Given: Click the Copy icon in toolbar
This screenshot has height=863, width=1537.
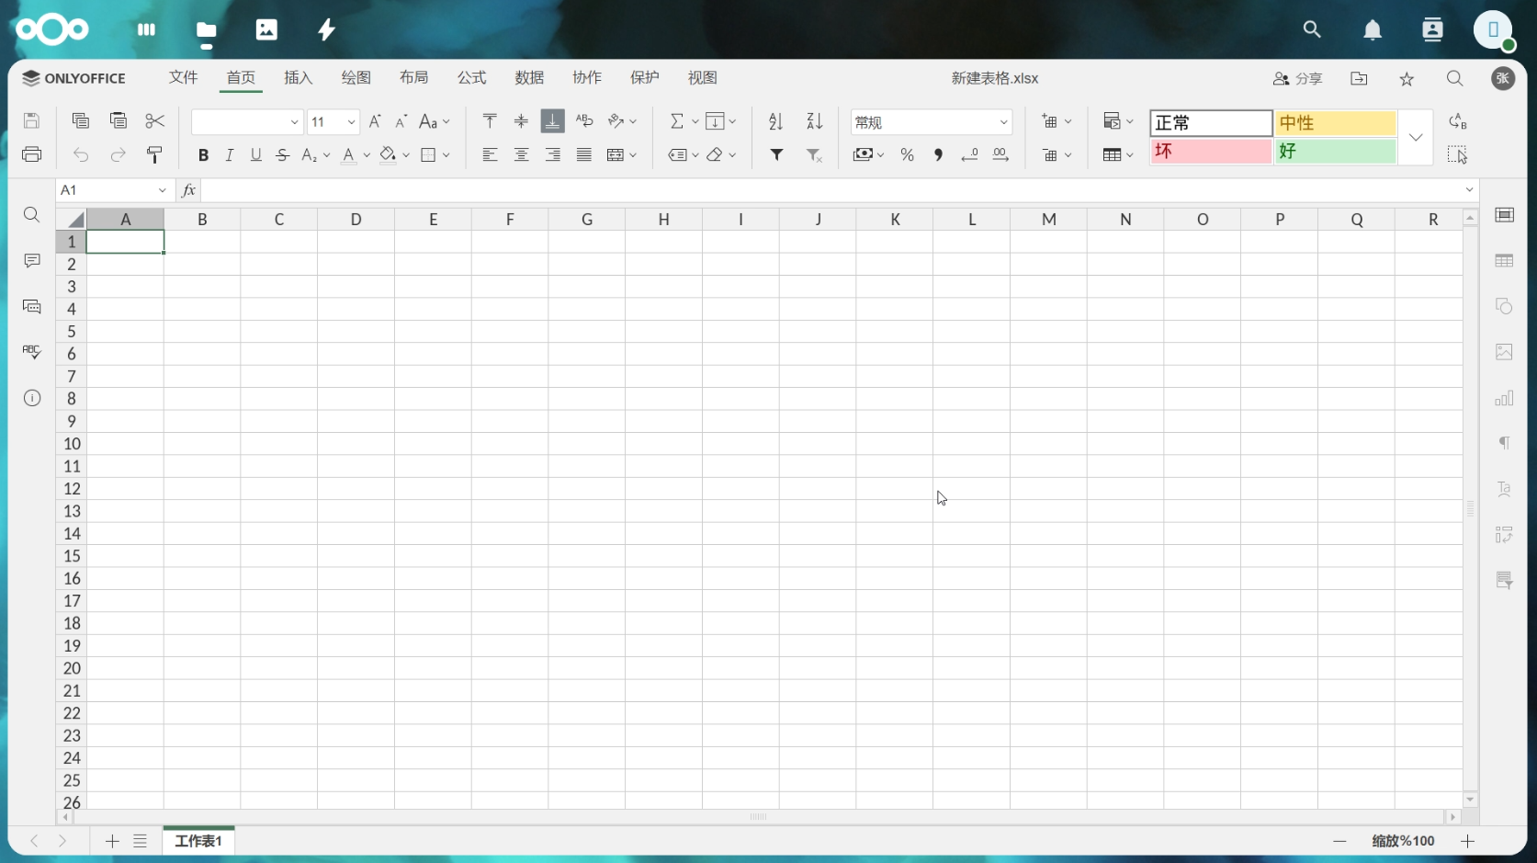Looking at the screenshot, I should 81,121.
